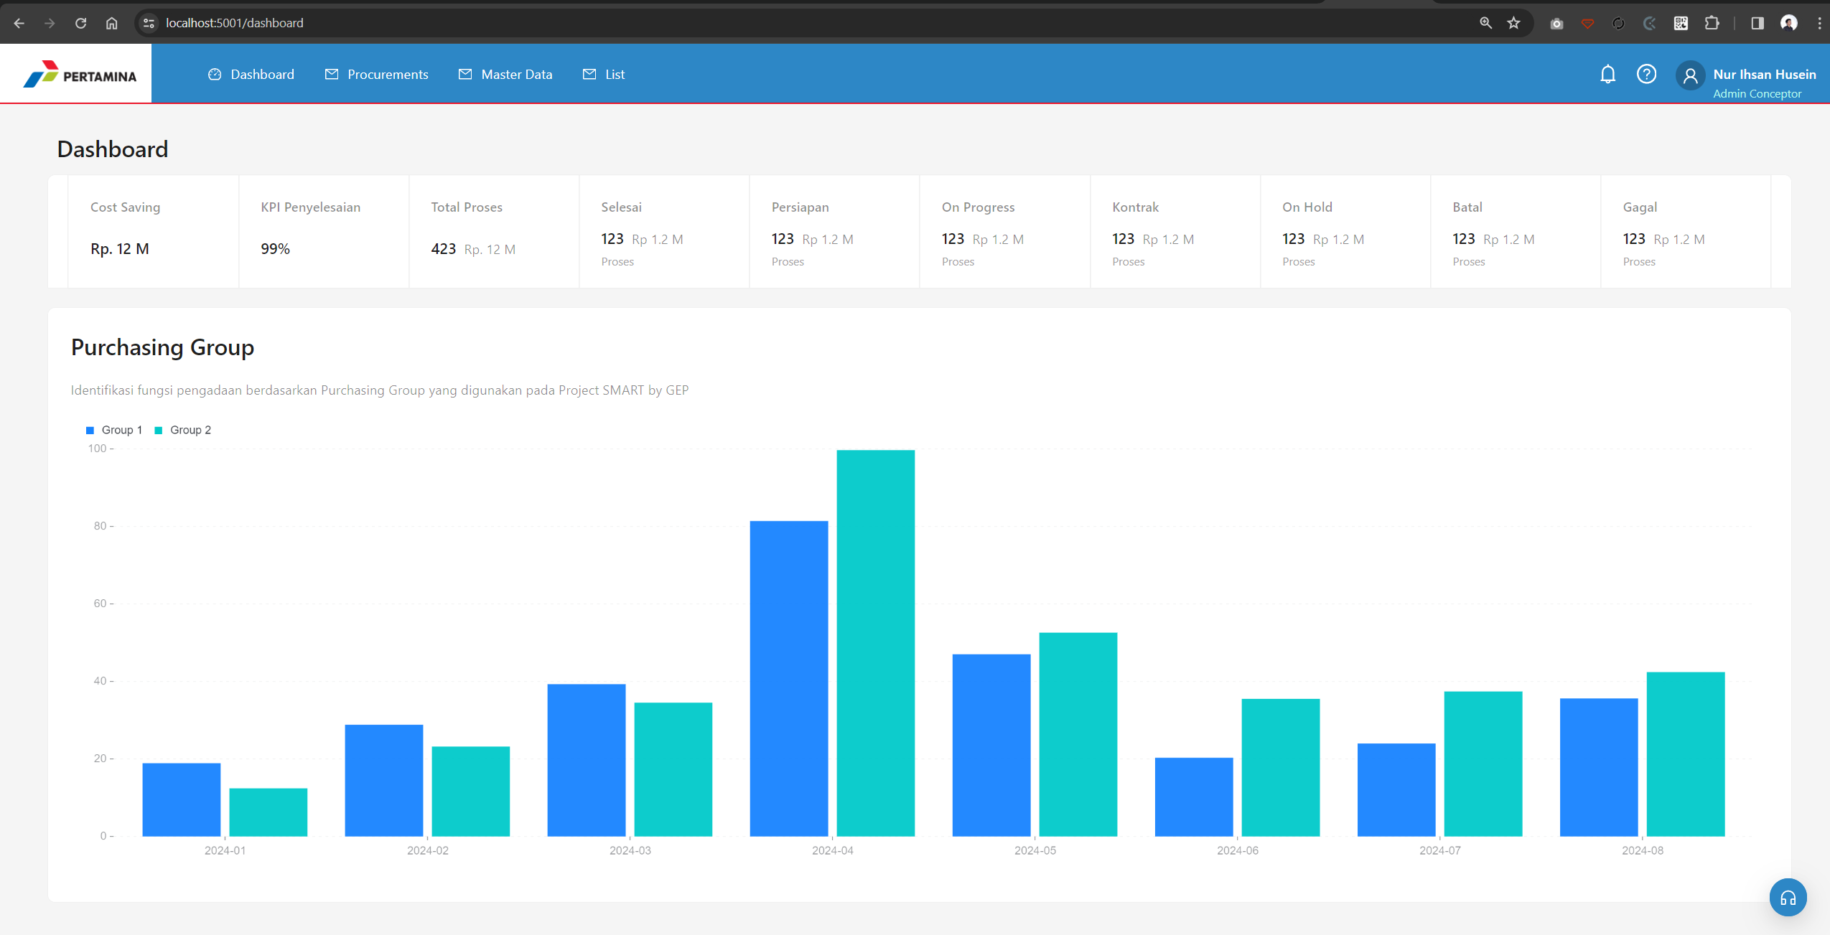Select the Total Proses card
Screen dimensions: 1830x935
(494, 232)
